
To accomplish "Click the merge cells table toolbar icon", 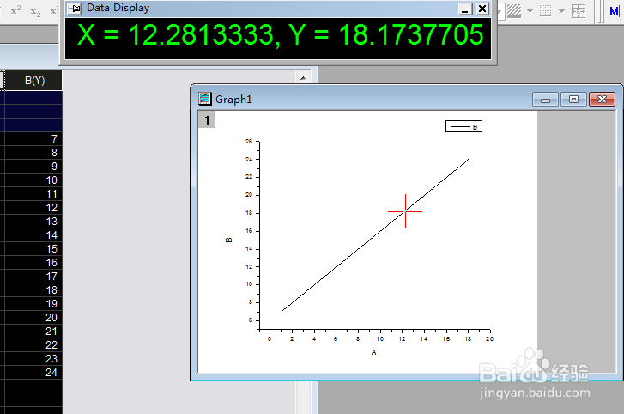I will (579, 11).
